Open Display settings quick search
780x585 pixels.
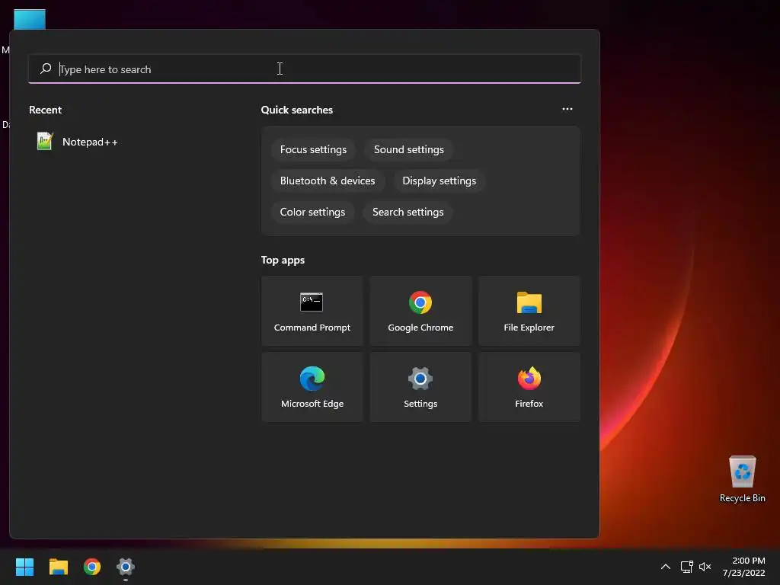point(440,181)
